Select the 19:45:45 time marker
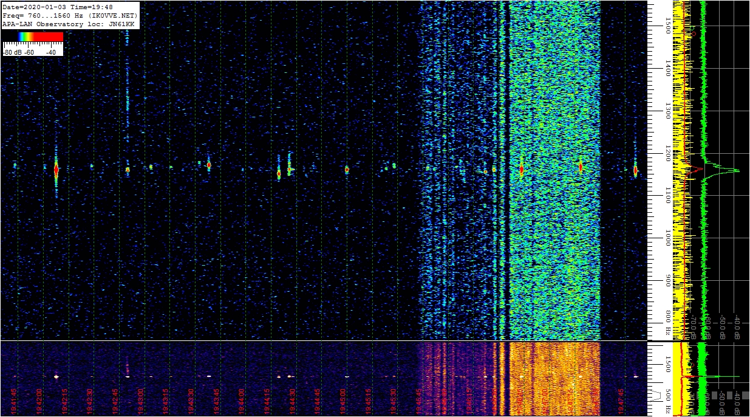The width and height of the screenshot is (750, 417). (419, 401)
